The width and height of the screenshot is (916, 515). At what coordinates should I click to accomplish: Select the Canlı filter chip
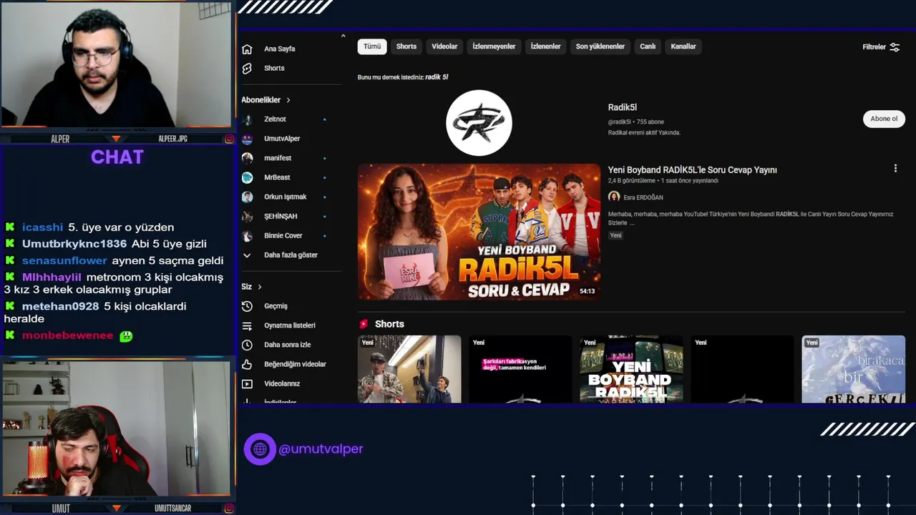tap(648, 46)
